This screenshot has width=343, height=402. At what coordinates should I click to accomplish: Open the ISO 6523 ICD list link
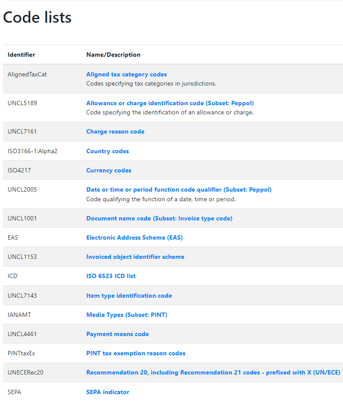tap(111, 276)
